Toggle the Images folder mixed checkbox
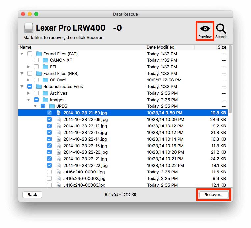 pyautogui.click(x=36, y=100)
